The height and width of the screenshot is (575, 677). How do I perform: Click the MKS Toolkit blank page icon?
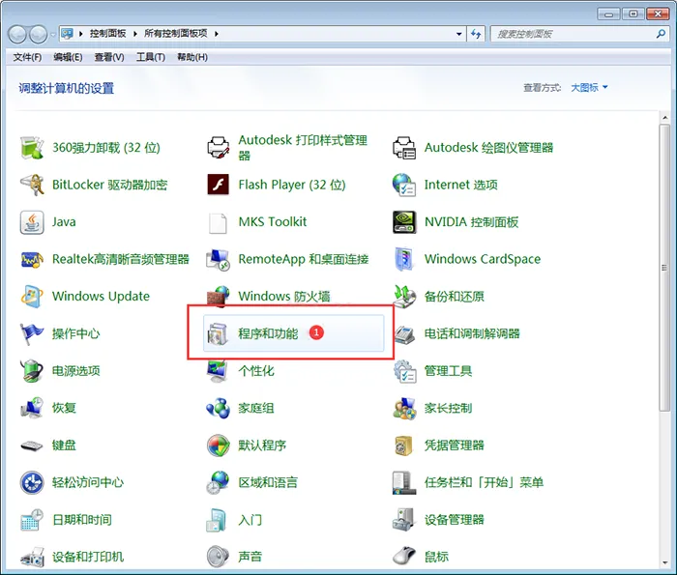[x=218, y=222]
